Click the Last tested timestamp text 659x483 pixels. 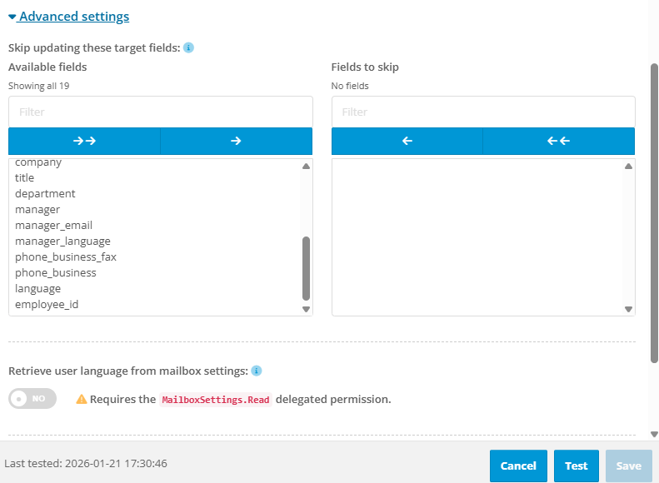click(86, 464)
